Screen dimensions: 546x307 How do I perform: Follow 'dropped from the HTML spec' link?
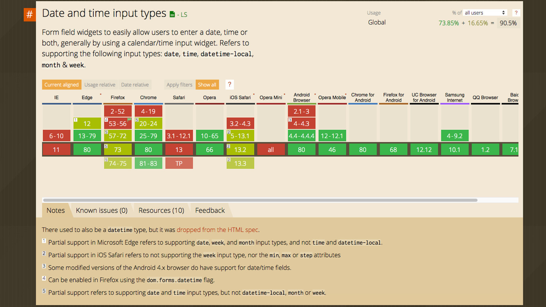coord(217,230)
